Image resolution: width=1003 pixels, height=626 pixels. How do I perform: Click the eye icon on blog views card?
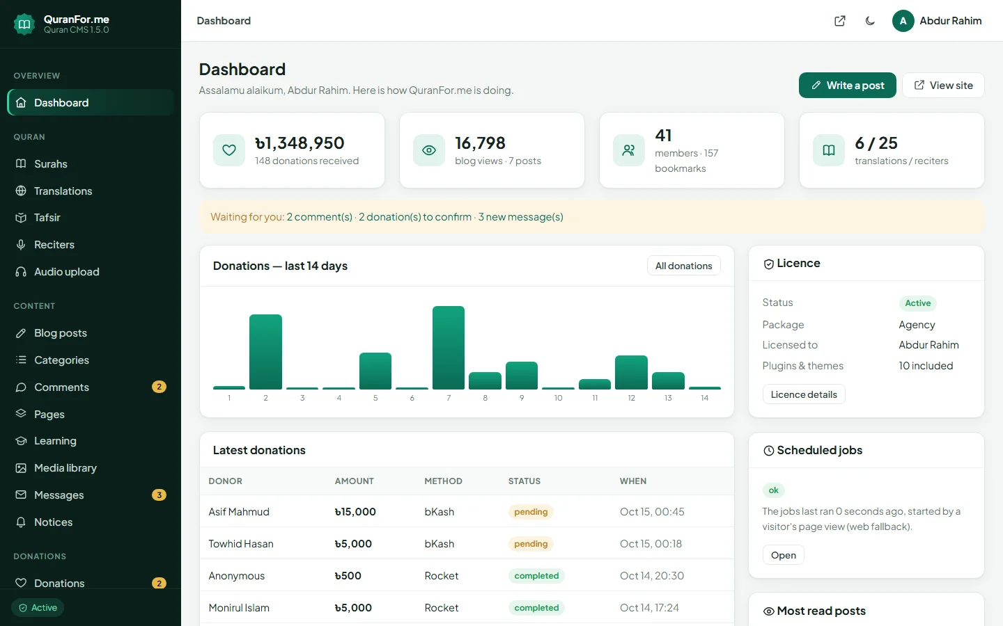point(429,150)
